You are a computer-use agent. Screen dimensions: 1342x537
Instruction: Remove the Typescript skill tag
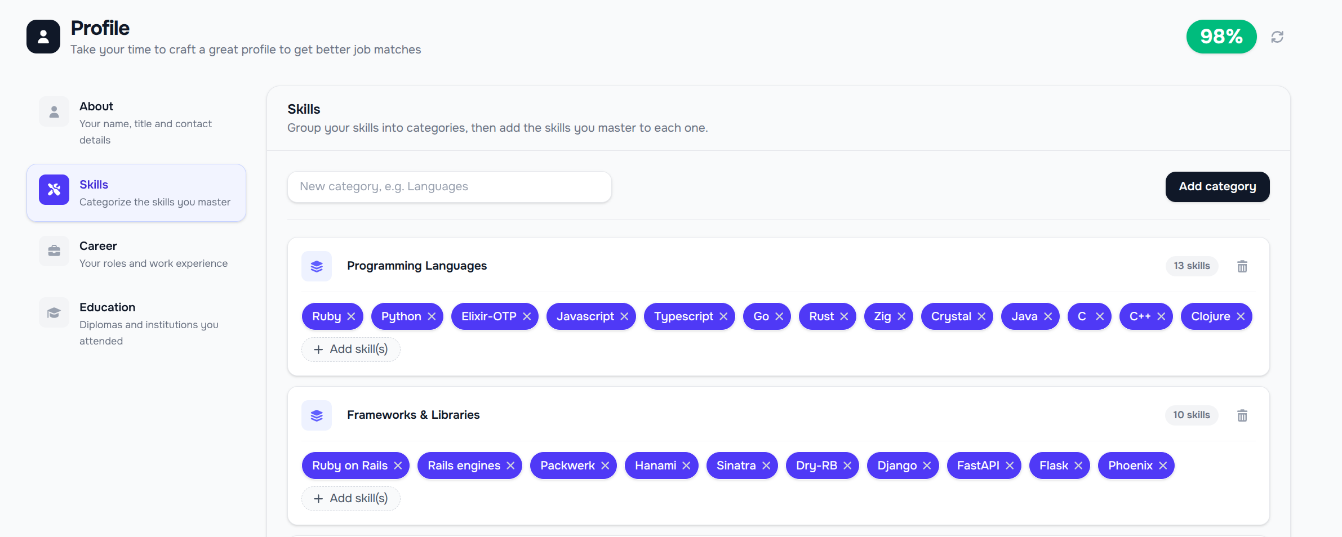(x=723, y=316)
